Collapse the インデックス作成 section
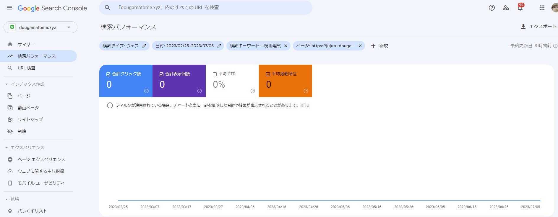Image resolution: width=558 pixels, height=217 pixels. (7, 84)
